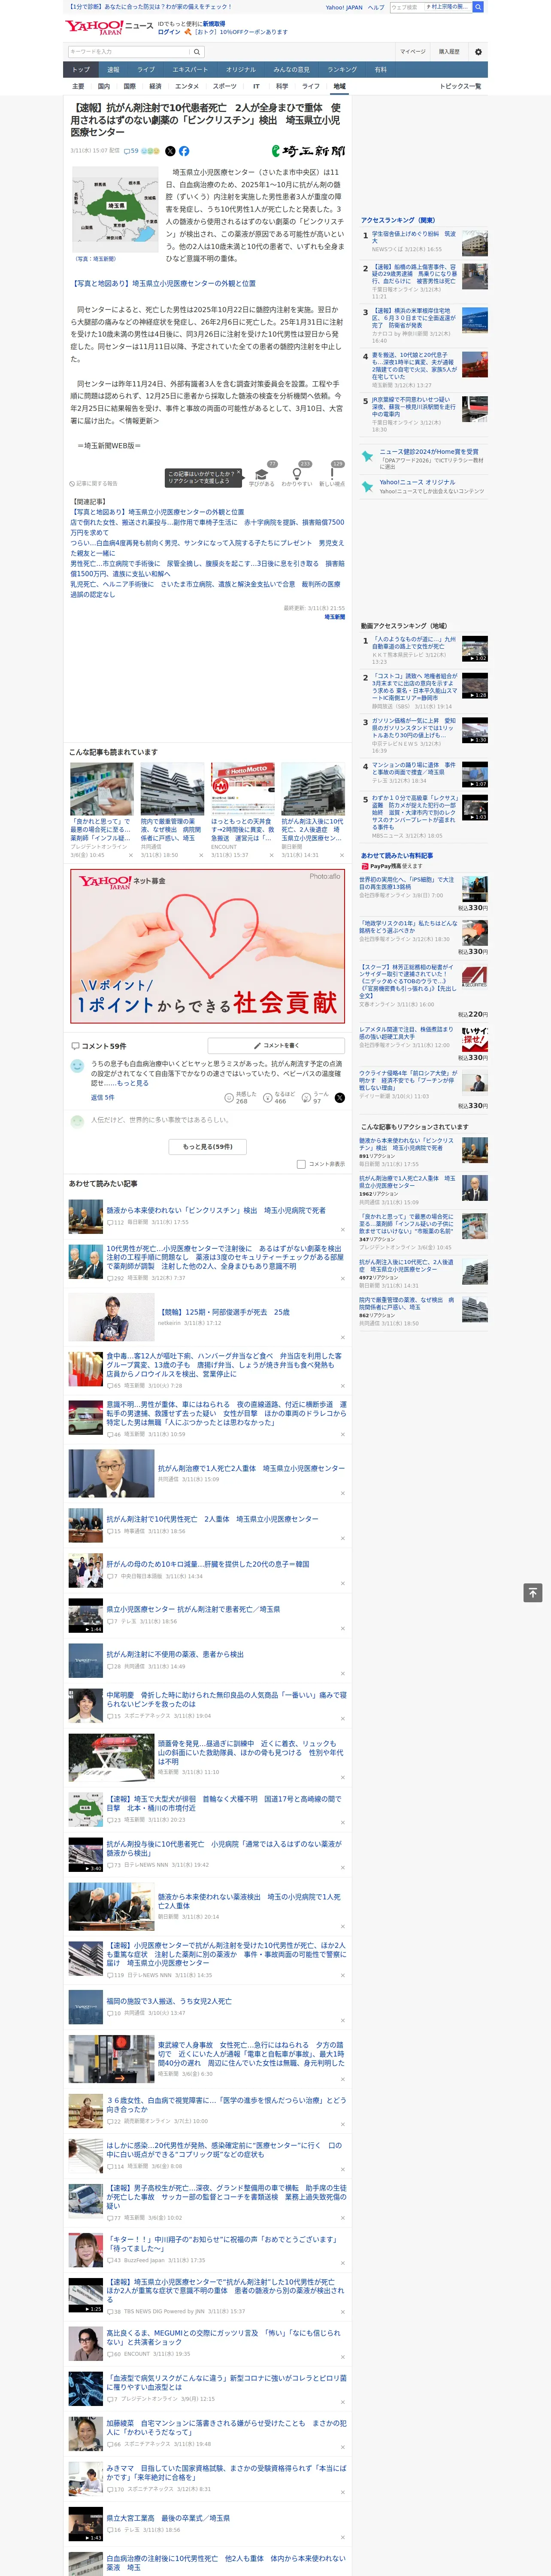Click 記事に関する報告 report link
The image size is (551, 2576).
(94, 484)
